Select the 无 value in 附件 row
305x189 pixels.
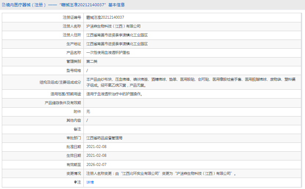pyautogui.click(x=88, y=111)
